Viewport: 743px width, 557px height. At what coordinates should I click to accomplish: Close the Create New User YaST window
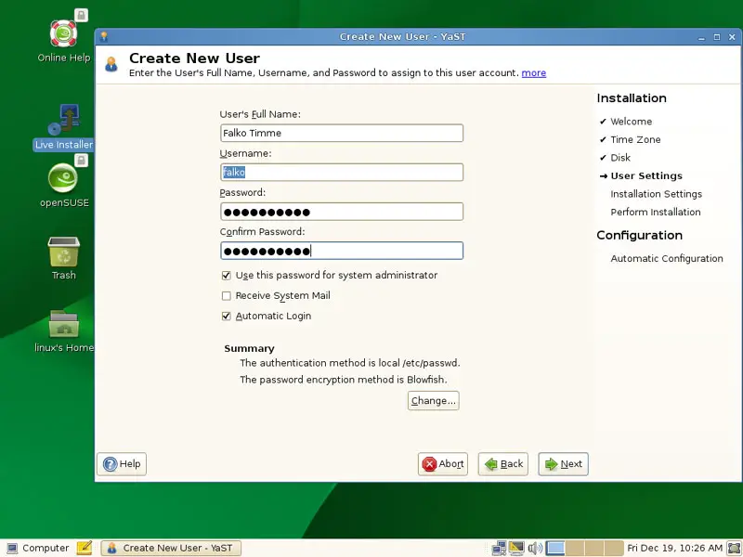(732, 37)
